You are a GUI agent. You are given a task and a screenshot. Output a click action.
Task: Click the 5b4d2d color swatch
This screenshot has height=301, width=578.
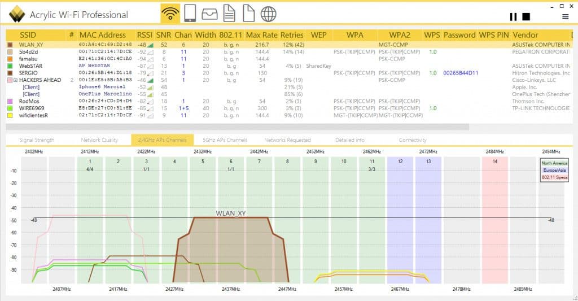click(10, 51)
